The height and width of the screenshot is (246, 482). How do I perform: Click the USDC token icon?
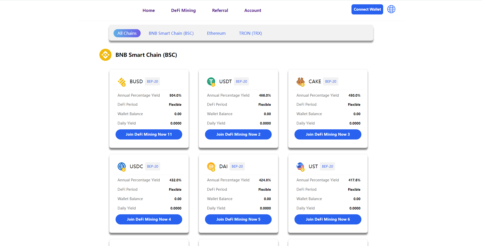coord(122,167)
